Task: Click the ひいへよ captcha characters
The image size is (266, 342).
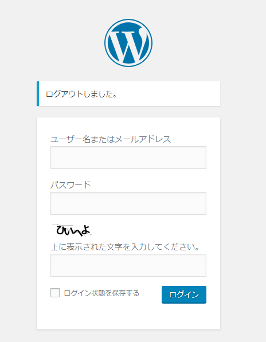Action: coord(73,230)
